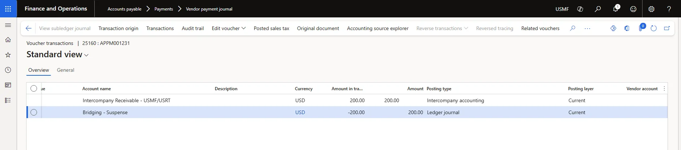681x150 pixels.
Task: Open the app launcher waffle icon
Action: 8,9
